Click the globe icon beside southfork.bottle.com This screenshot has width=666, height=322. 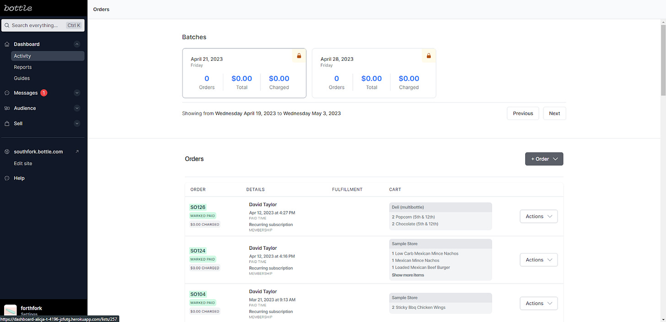[7, 151]
